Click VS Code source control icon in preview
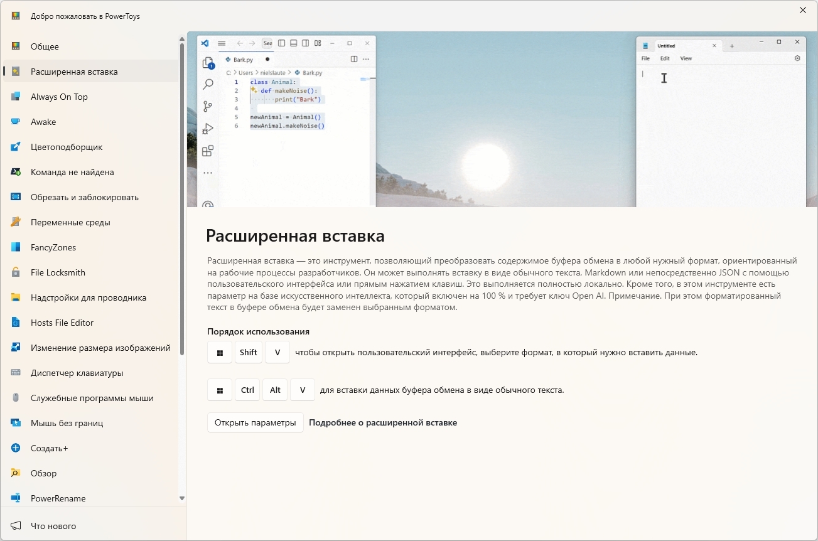Screen dimensions: 818x541 208,107
